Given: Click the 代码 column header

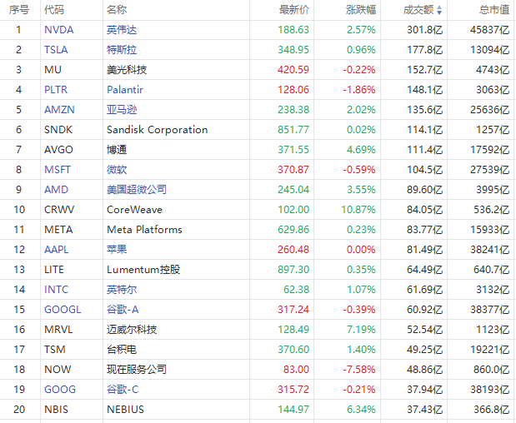Looking at the screenshot, I should [x=53, y=10].
